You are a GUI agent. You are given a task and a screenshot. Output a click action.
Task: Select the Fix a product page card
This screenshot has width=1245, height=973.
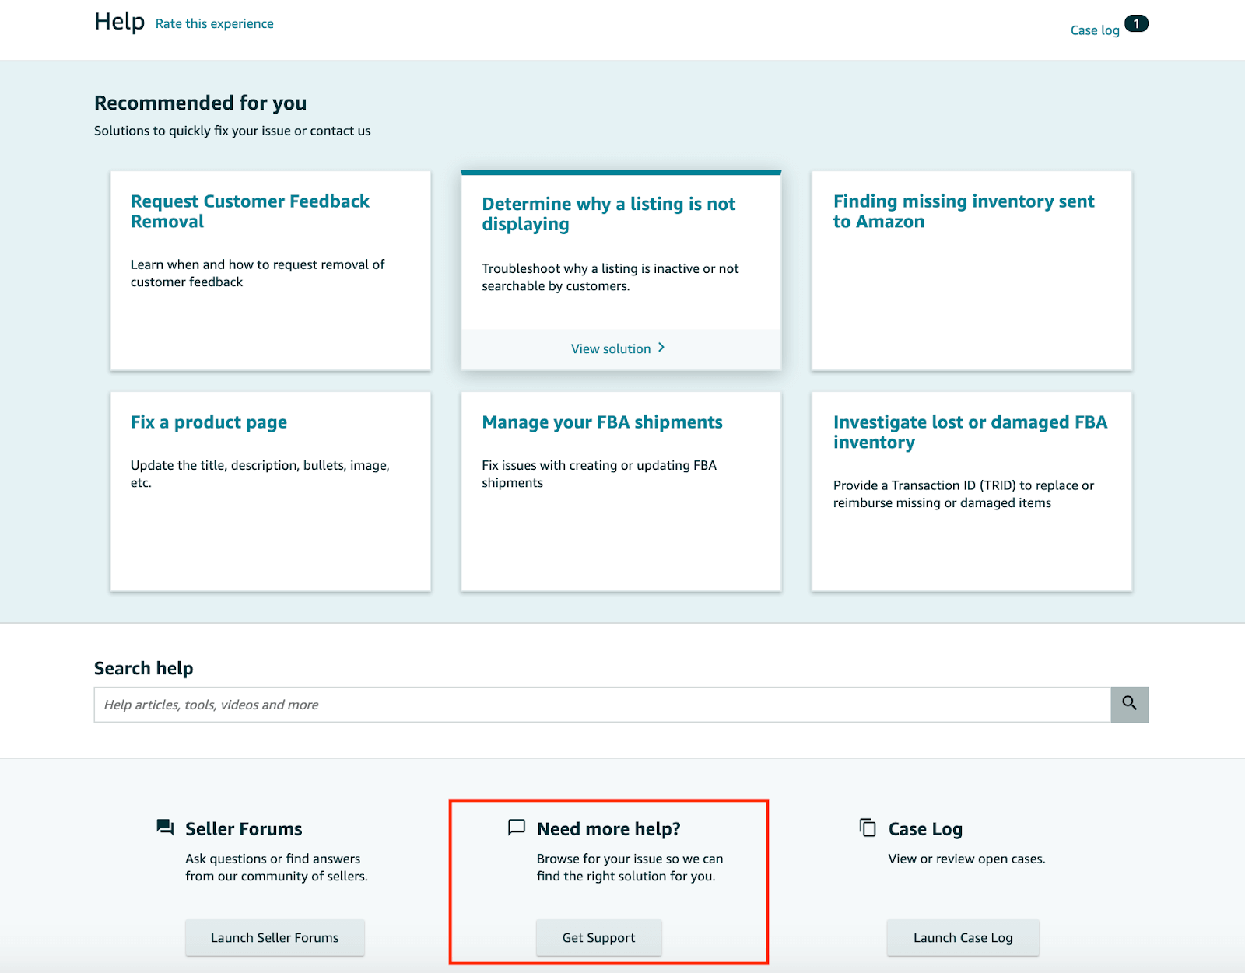coord(209,422)
